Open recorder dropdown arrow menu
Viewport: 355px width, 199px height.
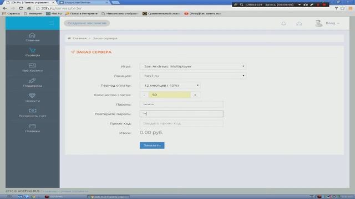click(300, 4)
